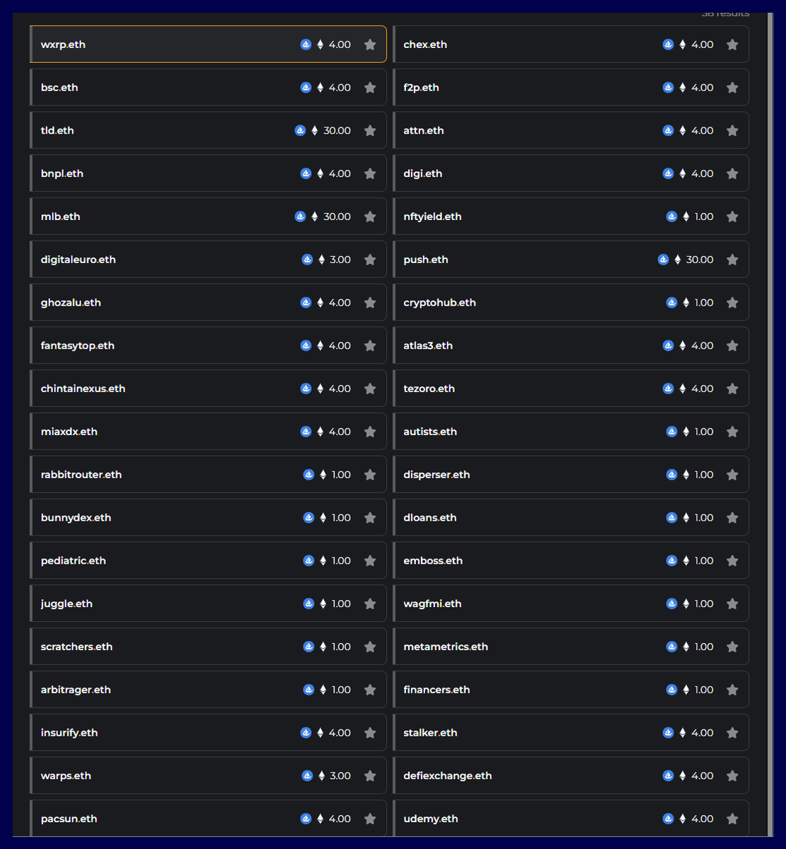The height and width of the screenshot is (849, 786).
Task: Click the ETH diamond icon beside pediatric.eth
Action: [x=323, y=560]
